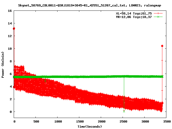
Task: Click the x-axis tick label 500
Action: tap(36, 121)
